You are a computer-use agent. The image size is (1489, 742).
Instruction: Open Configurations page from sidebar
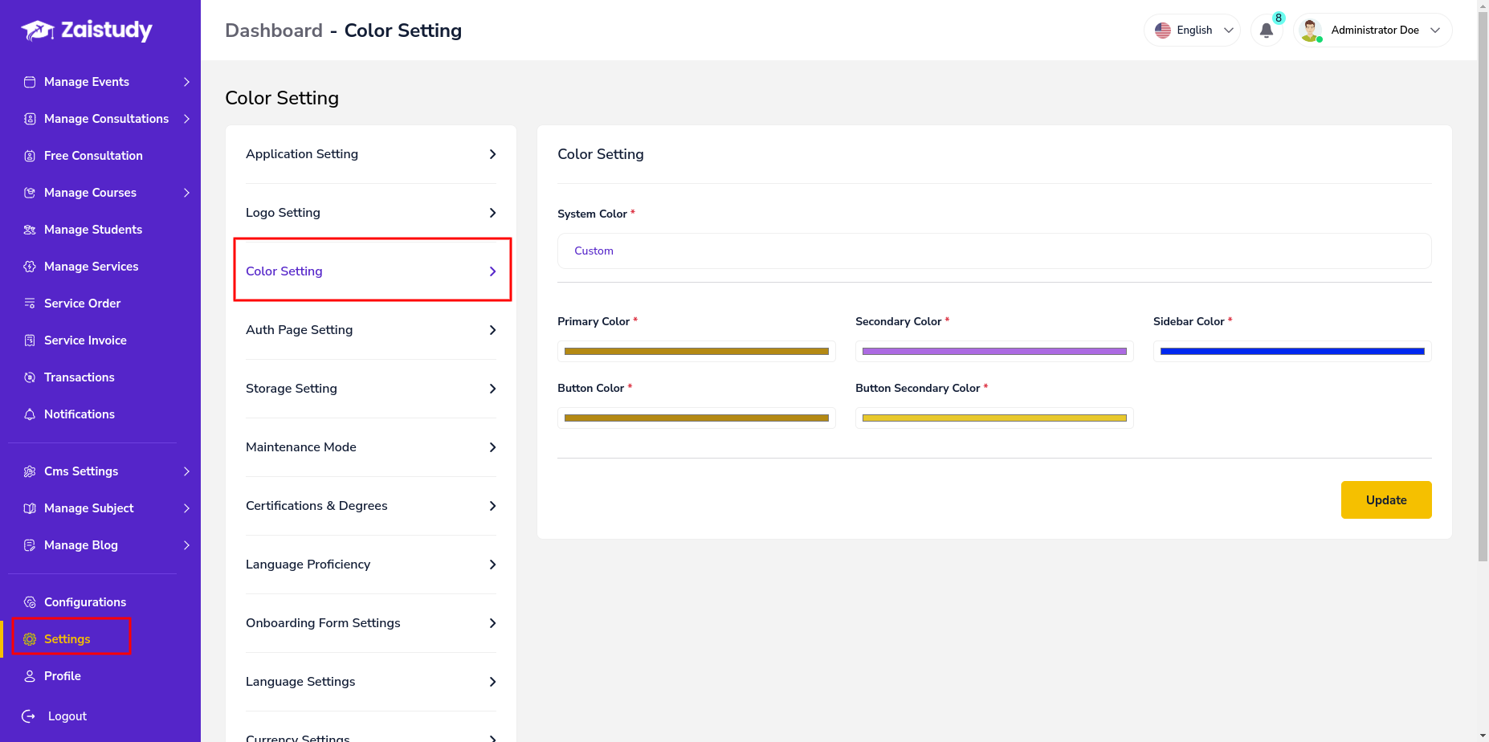click(x=85, y=602)
